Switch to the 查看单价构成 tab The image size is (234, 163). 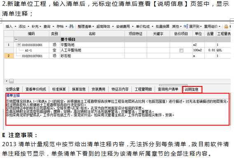pos(36,89)
